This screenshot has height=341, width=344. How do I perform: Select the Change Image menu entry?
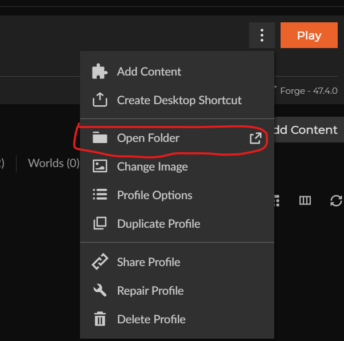152,166
